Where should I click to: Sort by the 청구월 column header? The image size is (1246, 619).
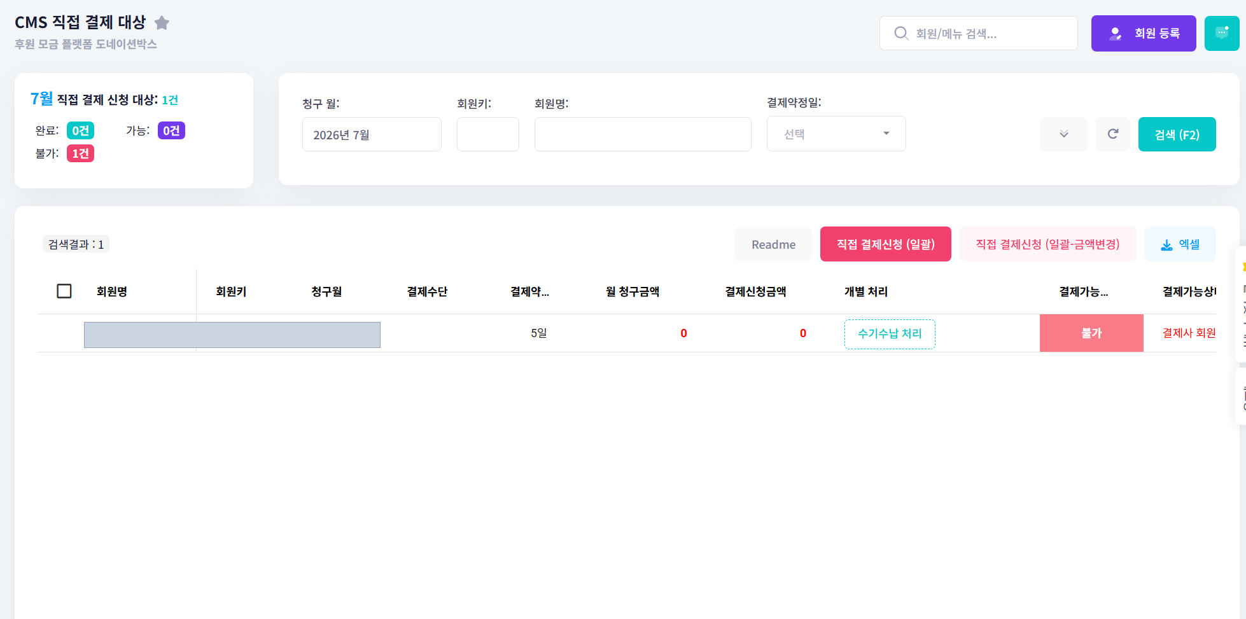pyautogui.click(x=326, y=291)
